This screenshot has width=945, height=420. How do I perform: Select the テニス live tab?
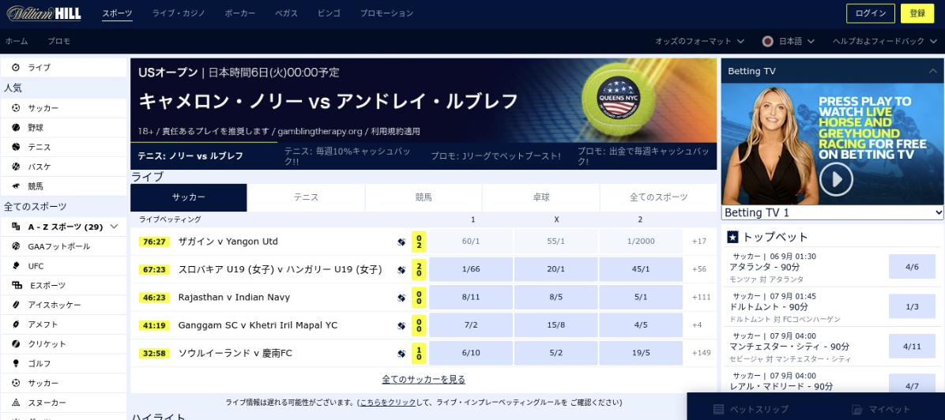pos(306,197)
